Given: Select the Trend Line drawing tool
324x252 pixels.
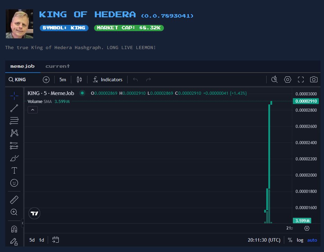Looking at the screenshot, I should coord(14,108).
